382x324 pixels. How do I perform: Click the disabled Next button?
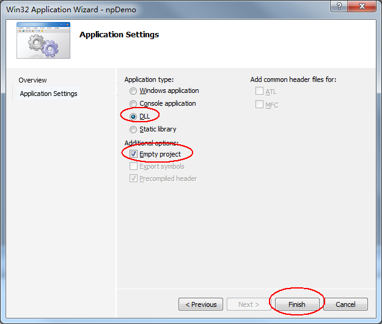[x=249, y=304]
